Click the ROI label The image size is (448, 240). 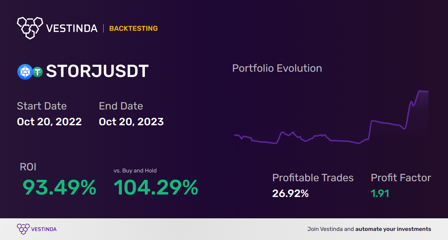(28, 167)
